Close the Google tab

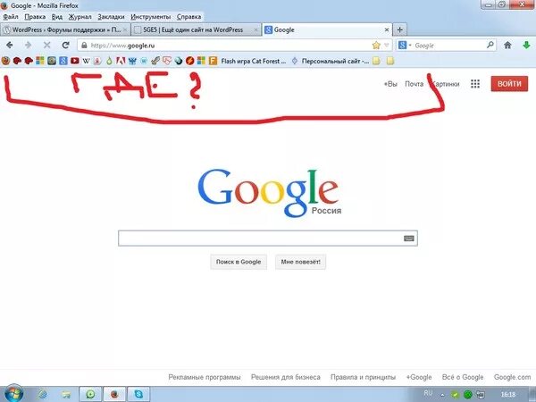387,29
